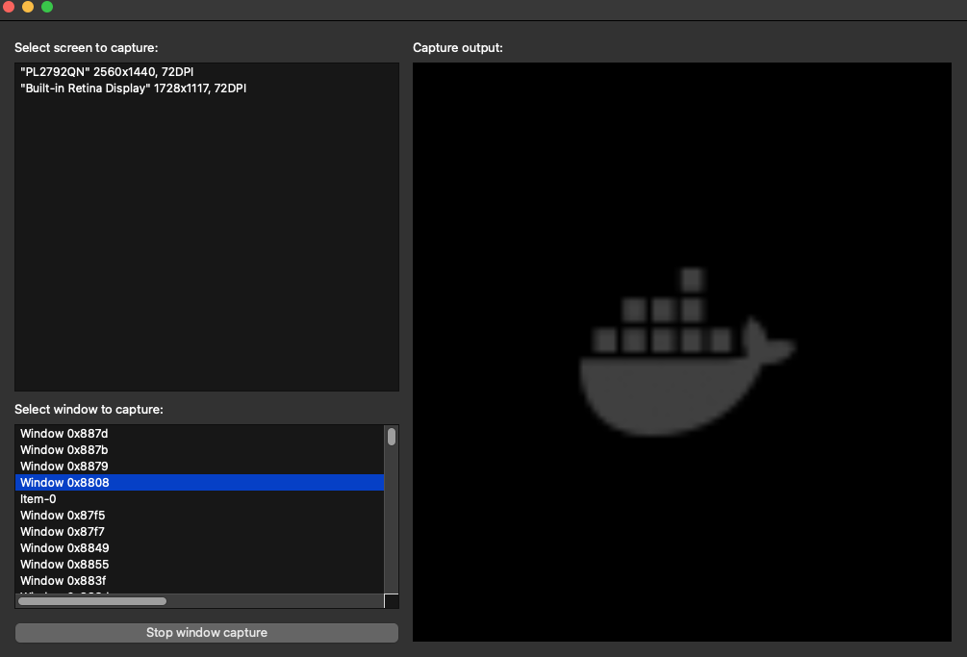Viewport: 967px width, 657px height.
Task: Minimize the window with the yellow button
Action: 28,7
